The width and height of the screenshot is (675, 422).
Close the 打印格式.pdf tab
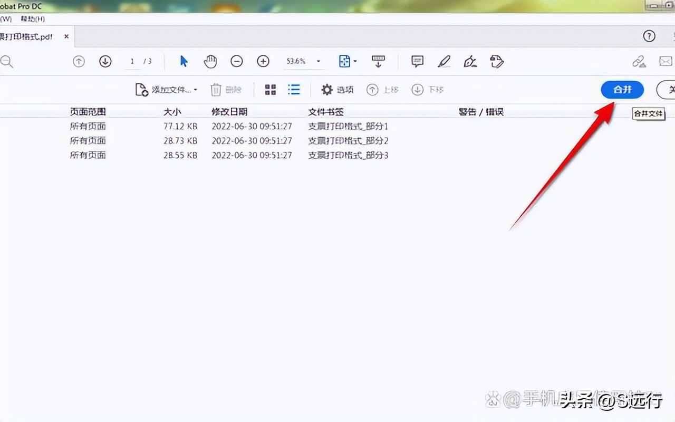[x=66, y=36]
